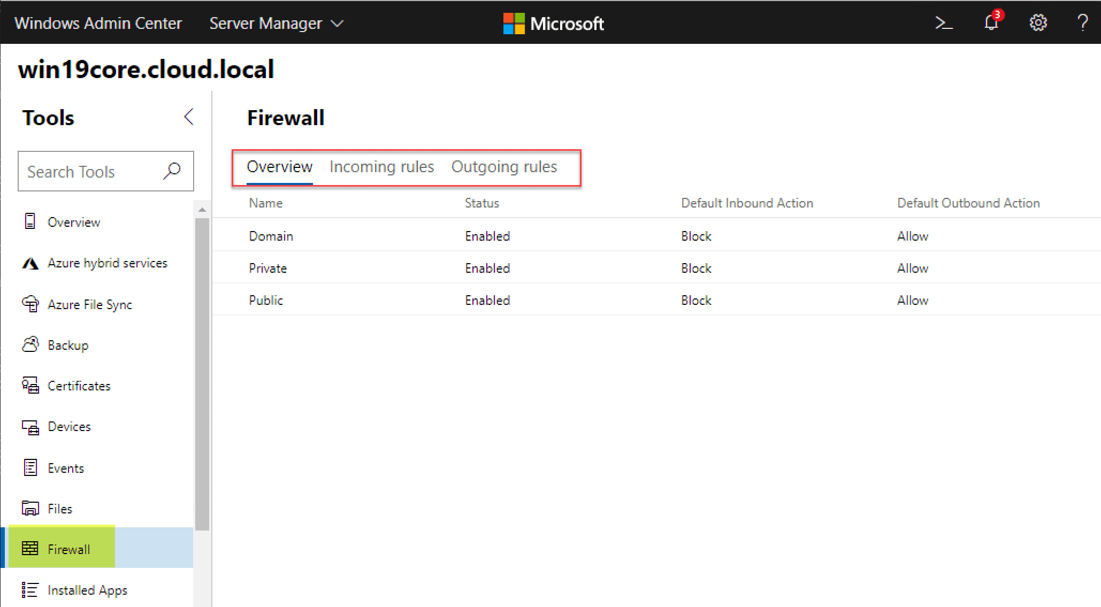Click the Azure hybrid services icon
Screen dimensions: 1101x607
[30, 263]
